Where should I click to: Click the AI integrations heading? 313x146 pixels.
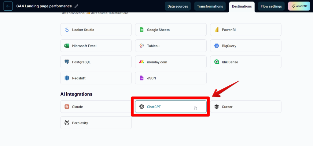click(x=76, y=94)
